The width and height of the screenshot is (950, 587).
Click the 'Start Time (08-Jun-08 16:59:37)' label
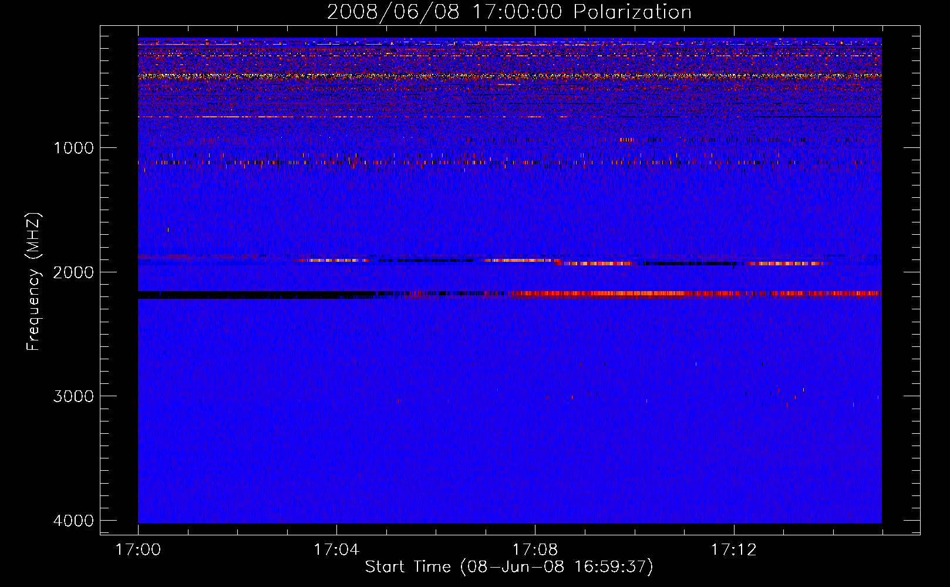click(509, 567)
